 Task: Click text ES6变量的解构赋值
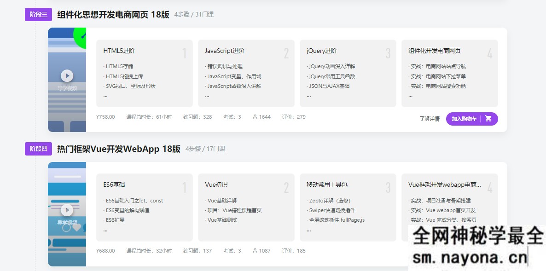tap(128, 210)
